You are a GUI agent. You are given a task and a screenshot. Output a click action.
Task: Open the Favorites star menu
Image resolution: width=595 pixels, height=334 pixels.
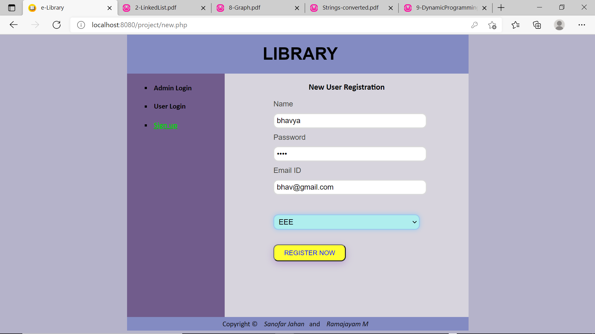pyautogui.click(x=515, y=25)
